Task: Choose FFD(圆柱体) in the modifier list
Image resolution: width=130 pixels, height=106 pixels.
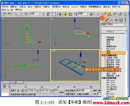Action: 112,89
